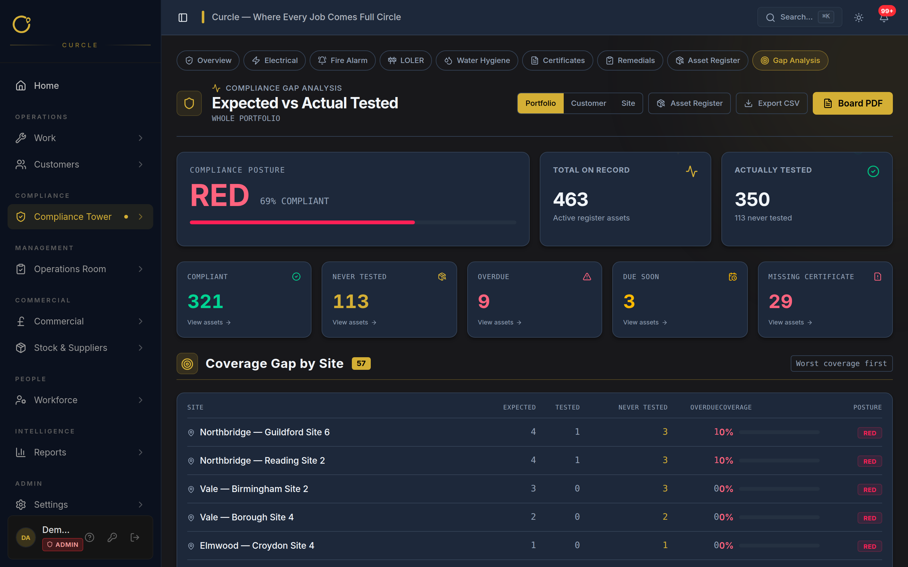Click the file icon on Missing Certificate card
Screen dimensions: 908x567
point(878,277)
